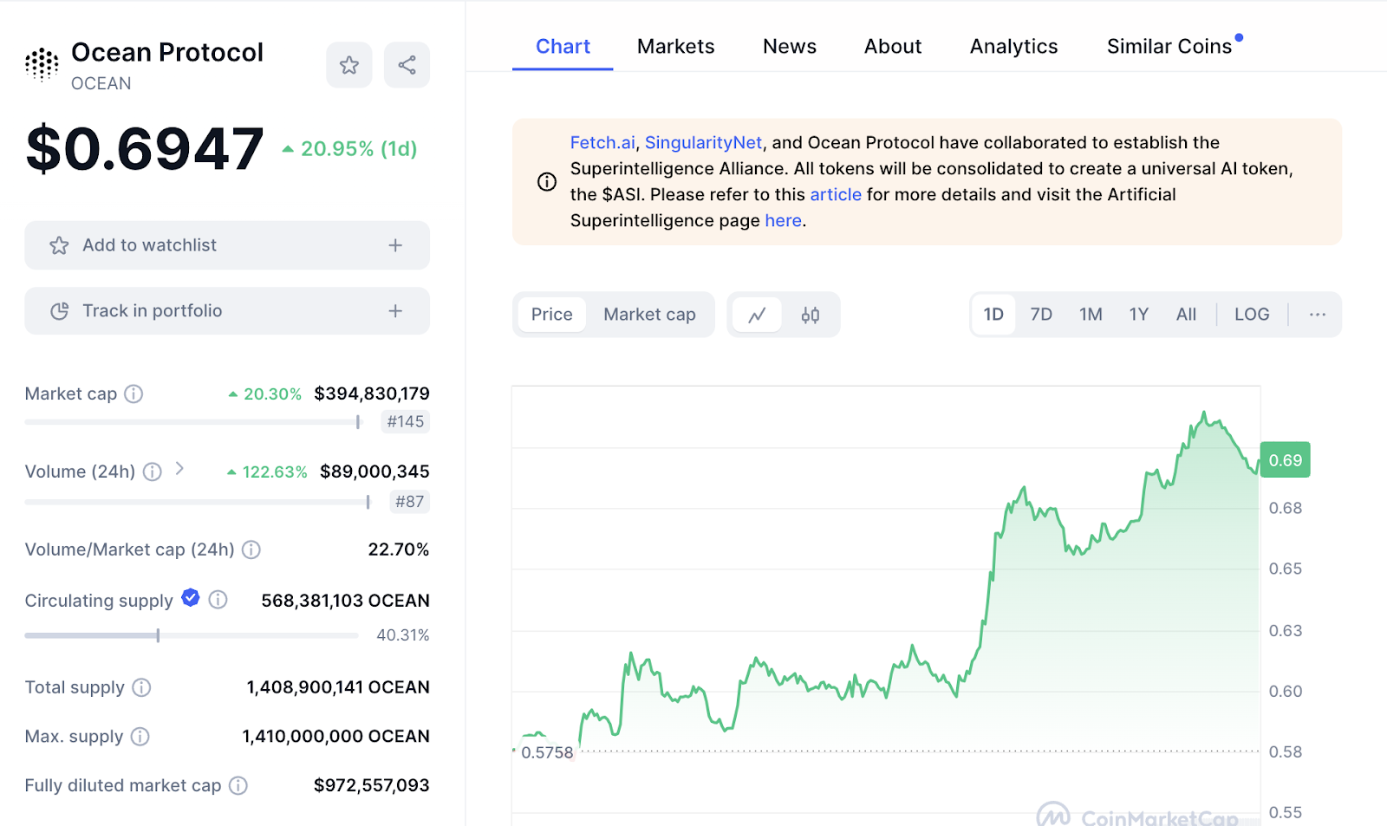Click the Total supply info icon
The height and width of the screenshot is (826, 1387).
[141, 687]
